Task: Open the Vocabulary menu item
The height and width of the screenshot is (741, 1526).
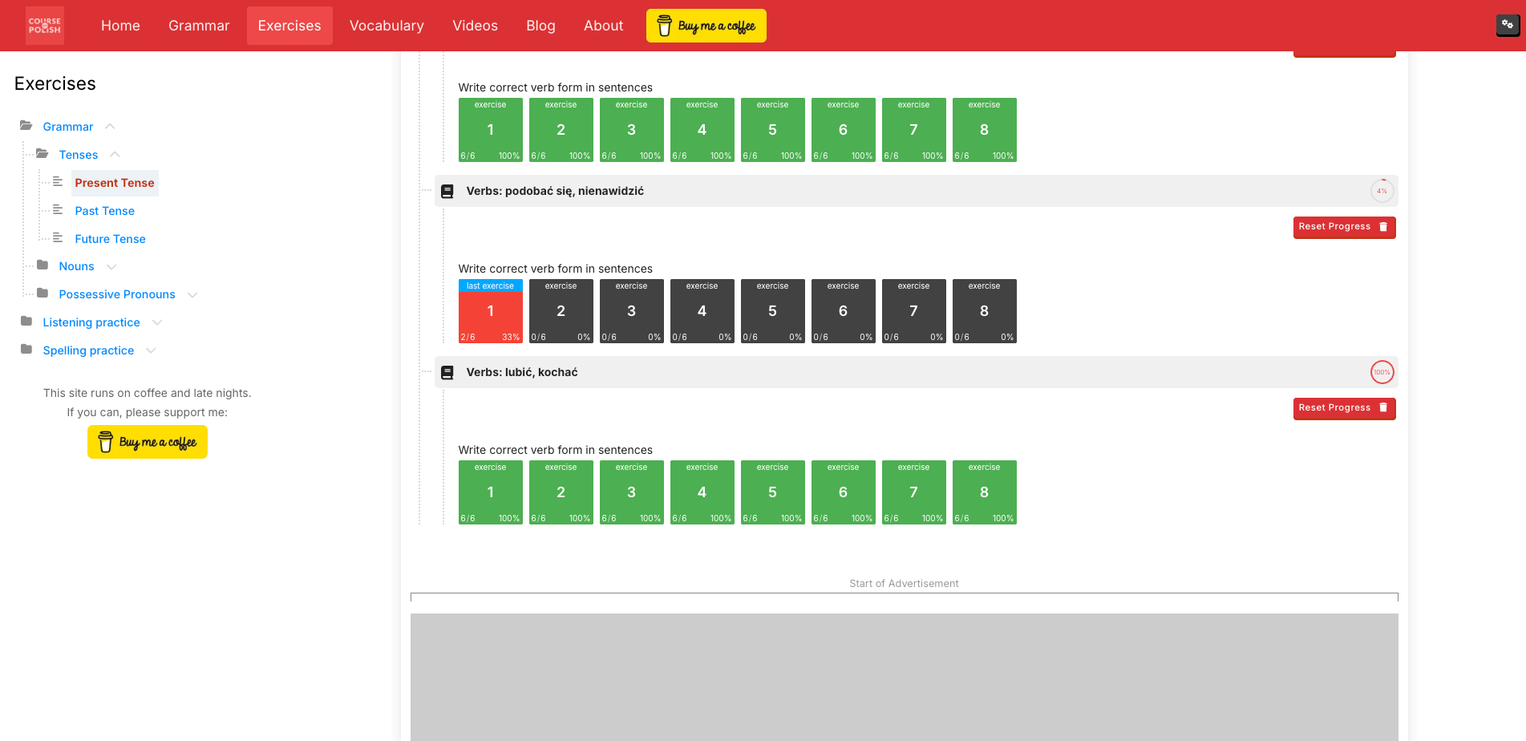Action: (x=387, y=26)
